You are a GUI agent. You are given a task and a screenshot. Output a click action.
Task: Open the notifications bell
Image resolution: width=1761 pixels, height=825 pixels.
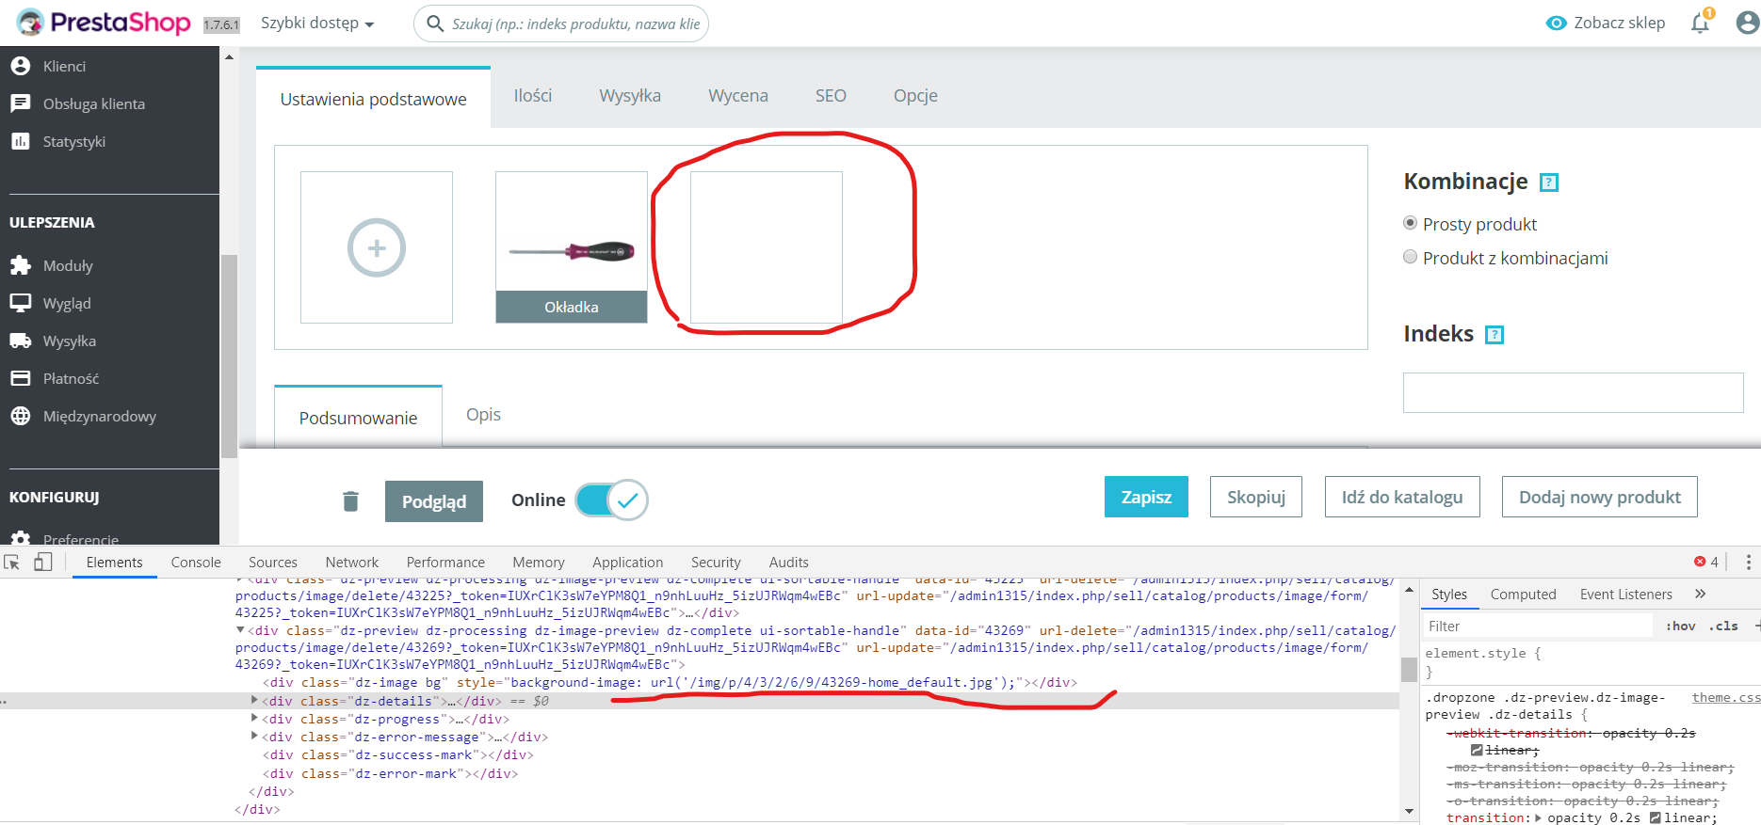[1701, 23]
